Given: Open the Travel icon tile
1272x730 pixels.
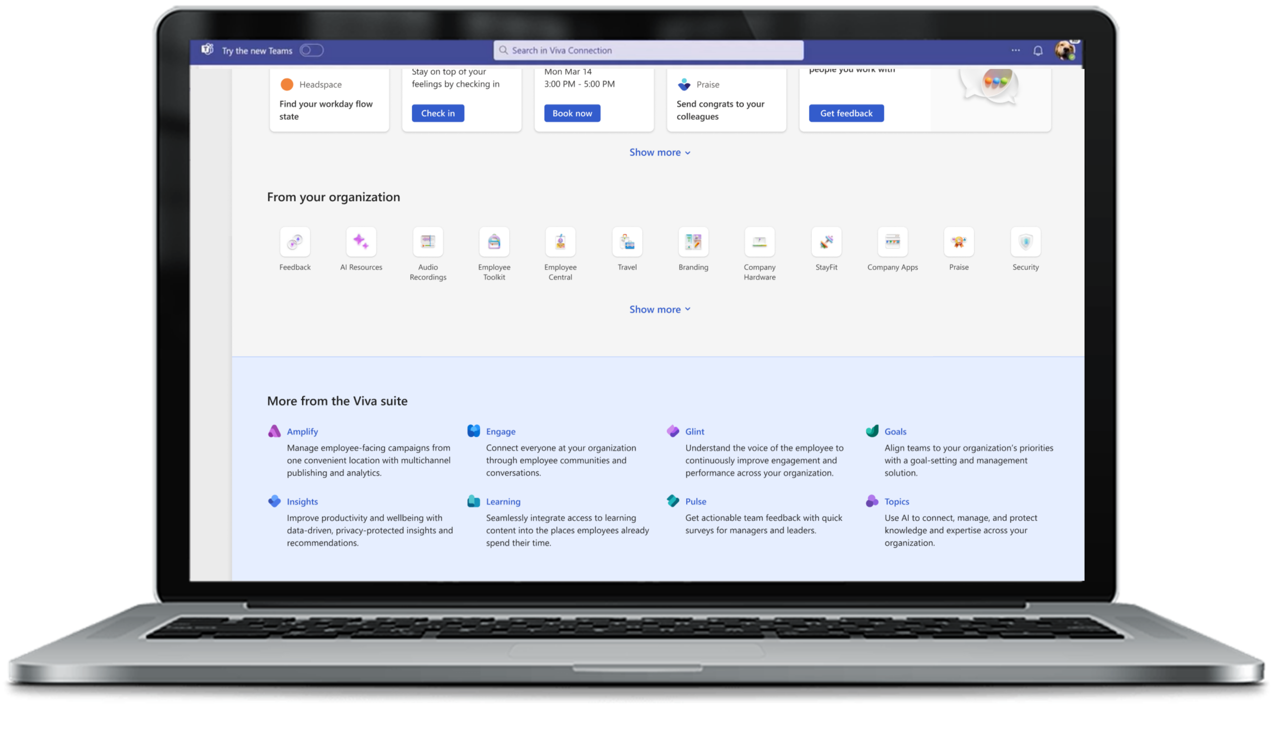Looking at the screenshot, I should (x=627, y=242).
